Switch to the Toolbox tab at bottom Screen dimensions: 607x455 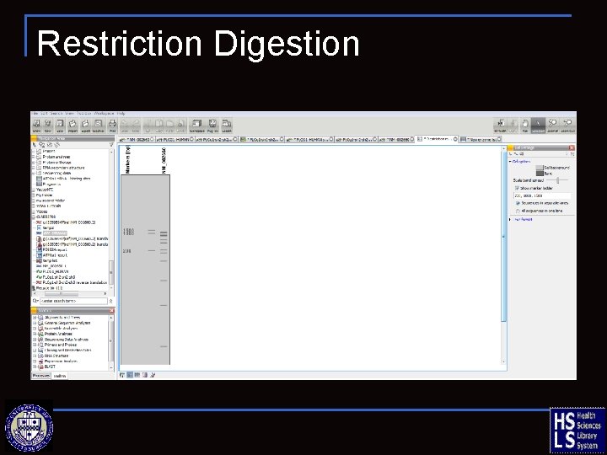[60, 376]
